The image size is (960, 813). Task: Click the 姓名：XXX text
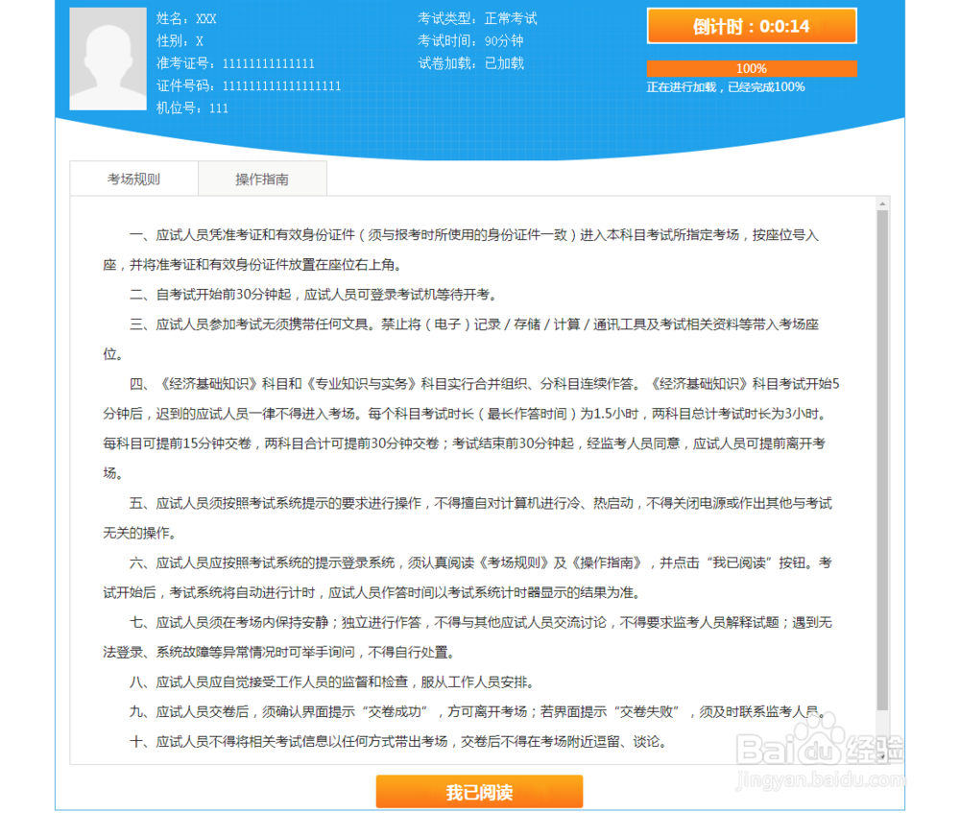click(186, 18)
